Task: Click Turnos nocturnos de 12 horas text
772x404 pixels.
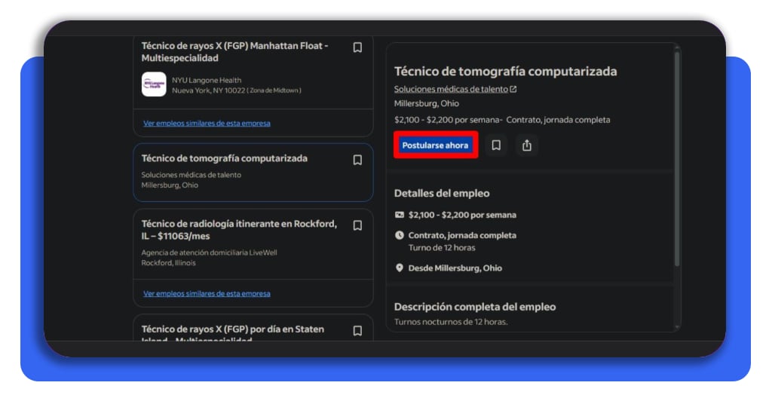Action: [x=451, y=322]
